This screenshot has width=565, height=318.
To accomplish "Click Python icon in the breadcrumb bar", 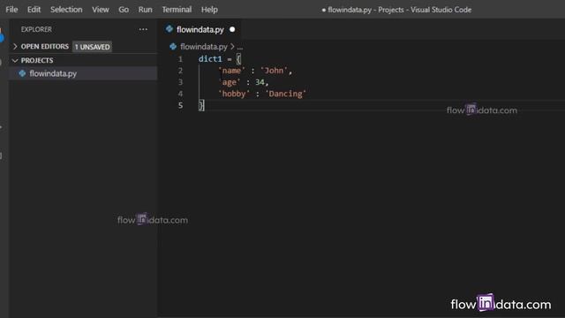I will [173, 47].
